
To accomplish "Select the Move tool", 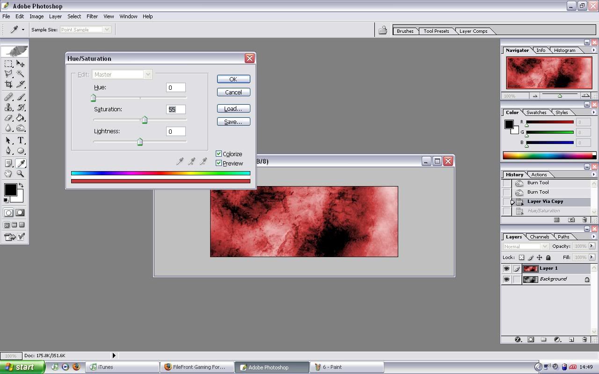I will [21, 64].
